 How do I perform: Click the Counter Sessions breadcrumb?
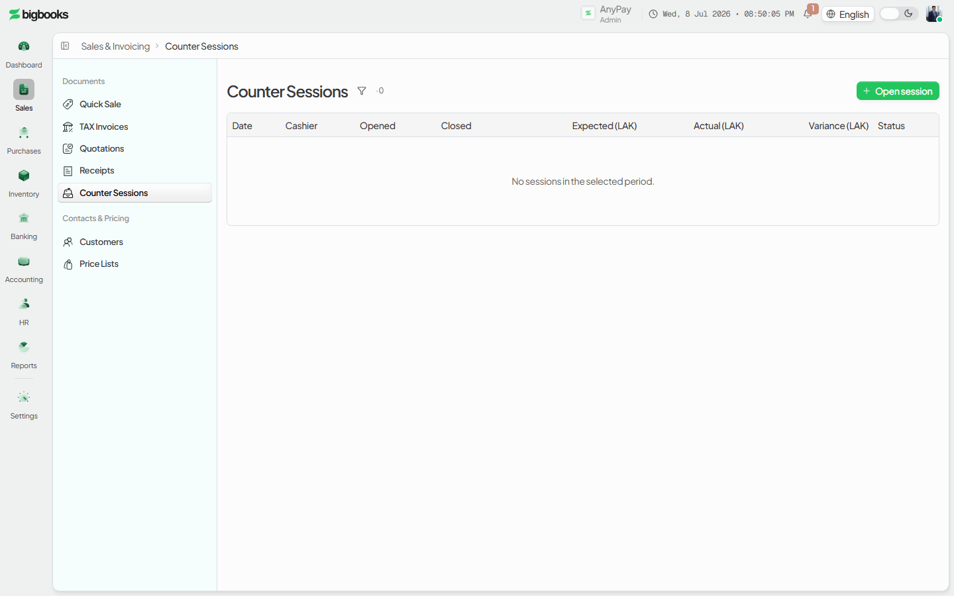[x=201, y=46]
